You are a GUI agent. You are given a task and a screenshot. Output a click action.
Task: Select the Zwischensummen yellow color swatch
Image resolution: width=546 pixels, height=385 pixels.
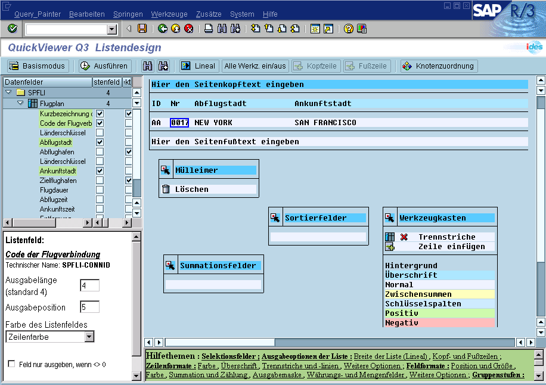439,294
